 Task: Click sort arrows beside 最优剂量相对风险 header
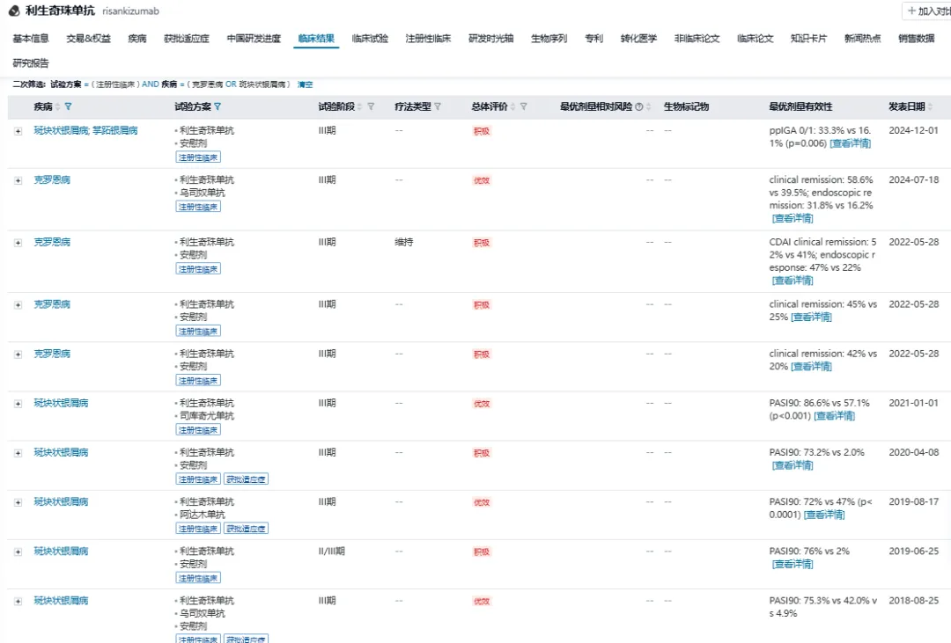pyautogui.click(x=649, y=107)
